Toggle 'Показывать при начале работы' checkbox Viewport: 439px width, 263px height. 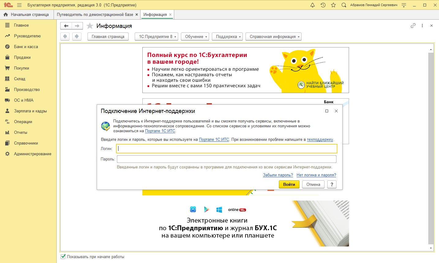point(63,257)
